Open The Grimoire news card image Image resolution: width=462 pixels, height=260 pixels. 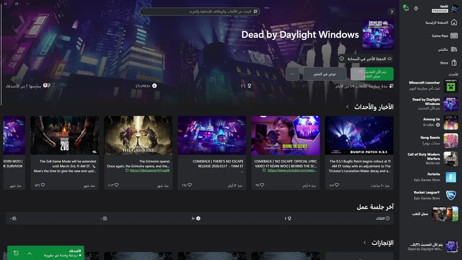pyautogui.click(x=138, y=135)
